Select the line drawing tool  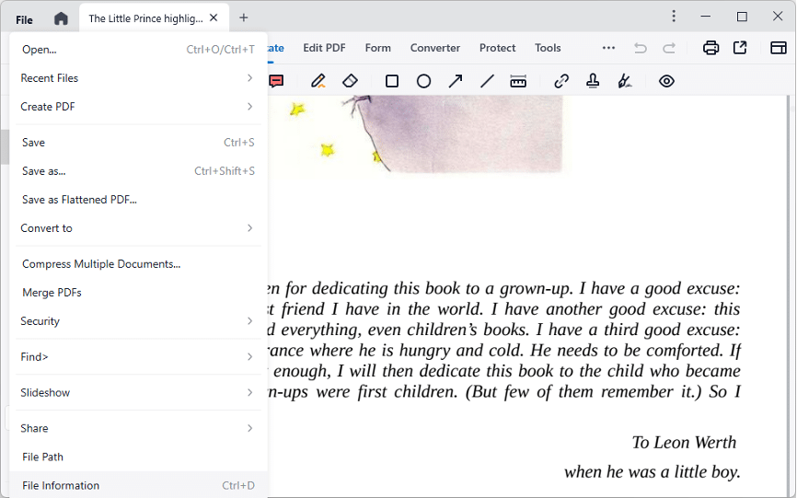pos(487,81)
